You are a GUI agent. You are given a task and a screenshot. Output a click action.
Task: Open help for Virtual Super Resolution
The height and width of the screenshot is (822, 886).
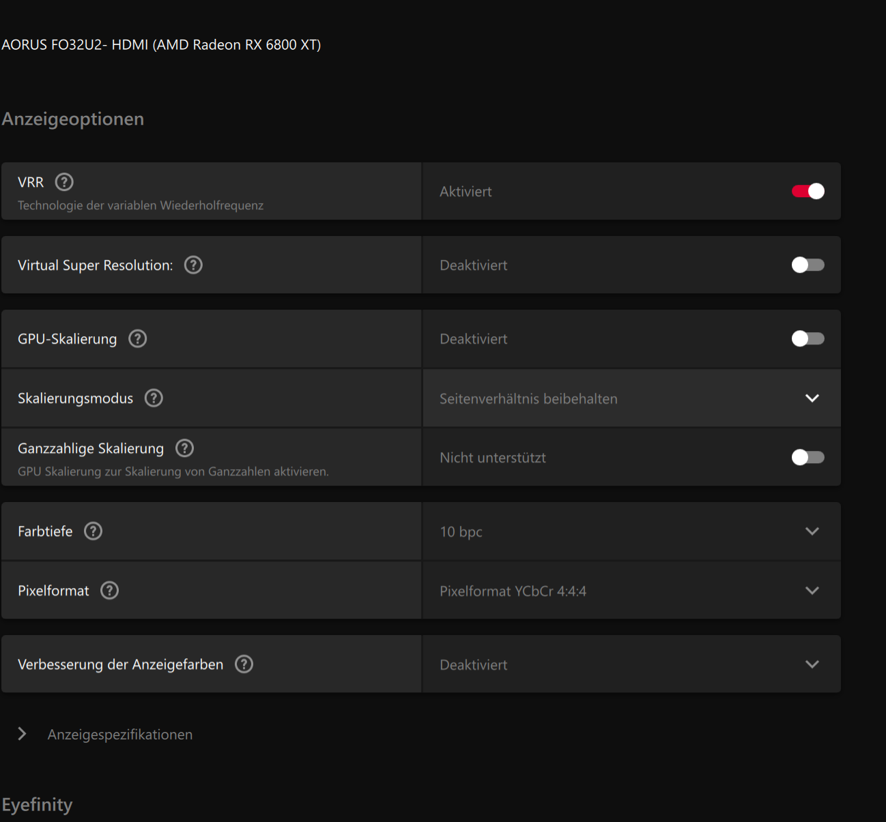[x=194, y=265]
